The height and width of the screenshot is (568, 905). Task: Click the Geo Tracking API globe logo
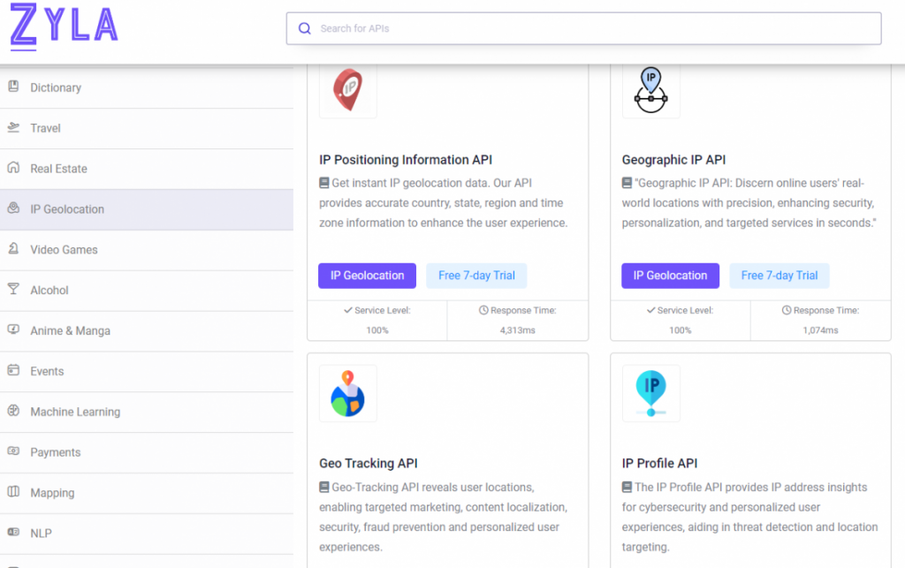348,393
